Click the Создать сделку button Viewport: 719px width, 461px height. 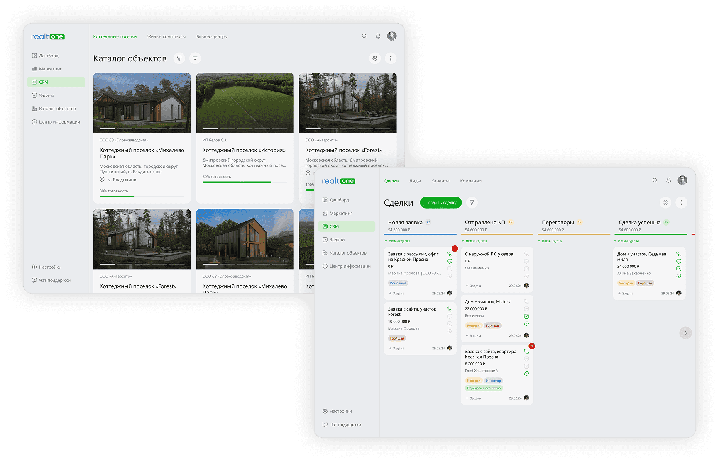point(440,203)
